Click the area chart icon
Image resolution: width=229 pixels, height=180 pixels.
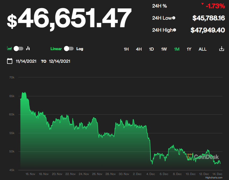click(x=9, y=49)
